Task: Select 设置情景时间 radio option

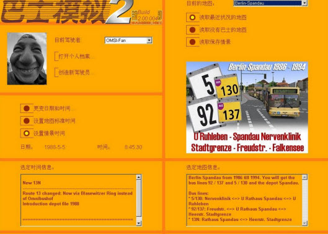Action: point(27,133)
